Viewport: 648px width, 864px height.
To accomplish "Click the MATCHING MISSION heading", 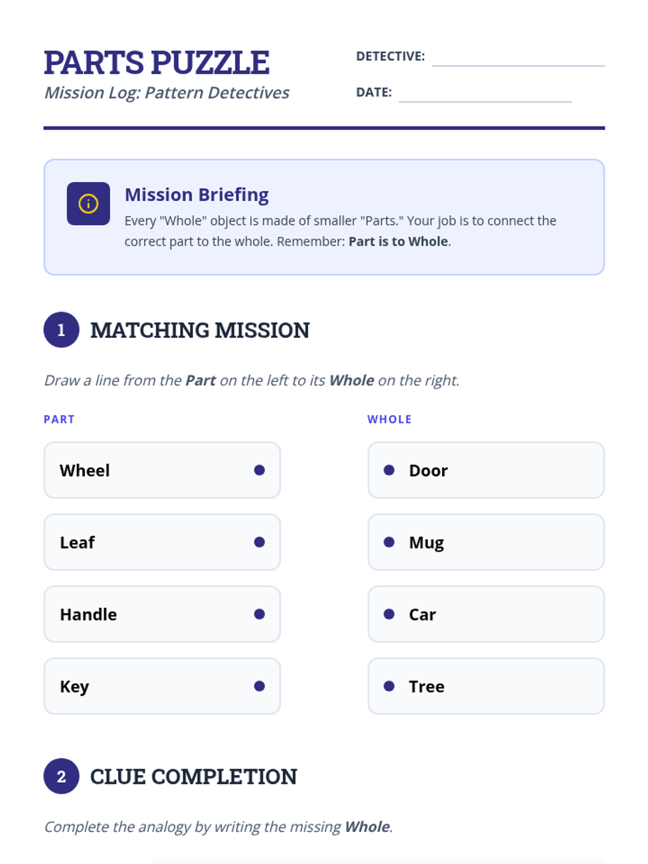I will coord(200,330).
